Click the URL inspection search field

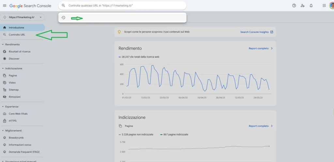124,6
